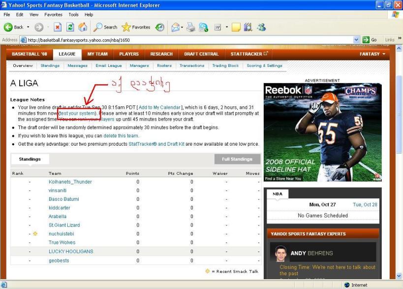The width and height of the screenshot is (403, 289).
Task: Open Search pane in toolbar
Action: (x=105, y=27)
